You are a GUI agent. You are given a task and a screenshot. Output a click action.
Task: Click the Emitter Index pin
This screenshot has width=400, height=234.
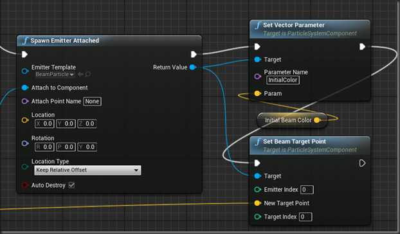[x=257, y=190]
